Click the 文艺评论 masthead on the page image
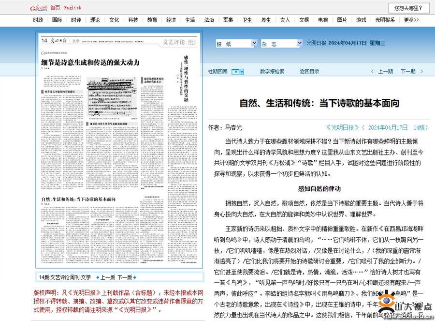This screenshot has height=321, width=435. tap(174, 42)
